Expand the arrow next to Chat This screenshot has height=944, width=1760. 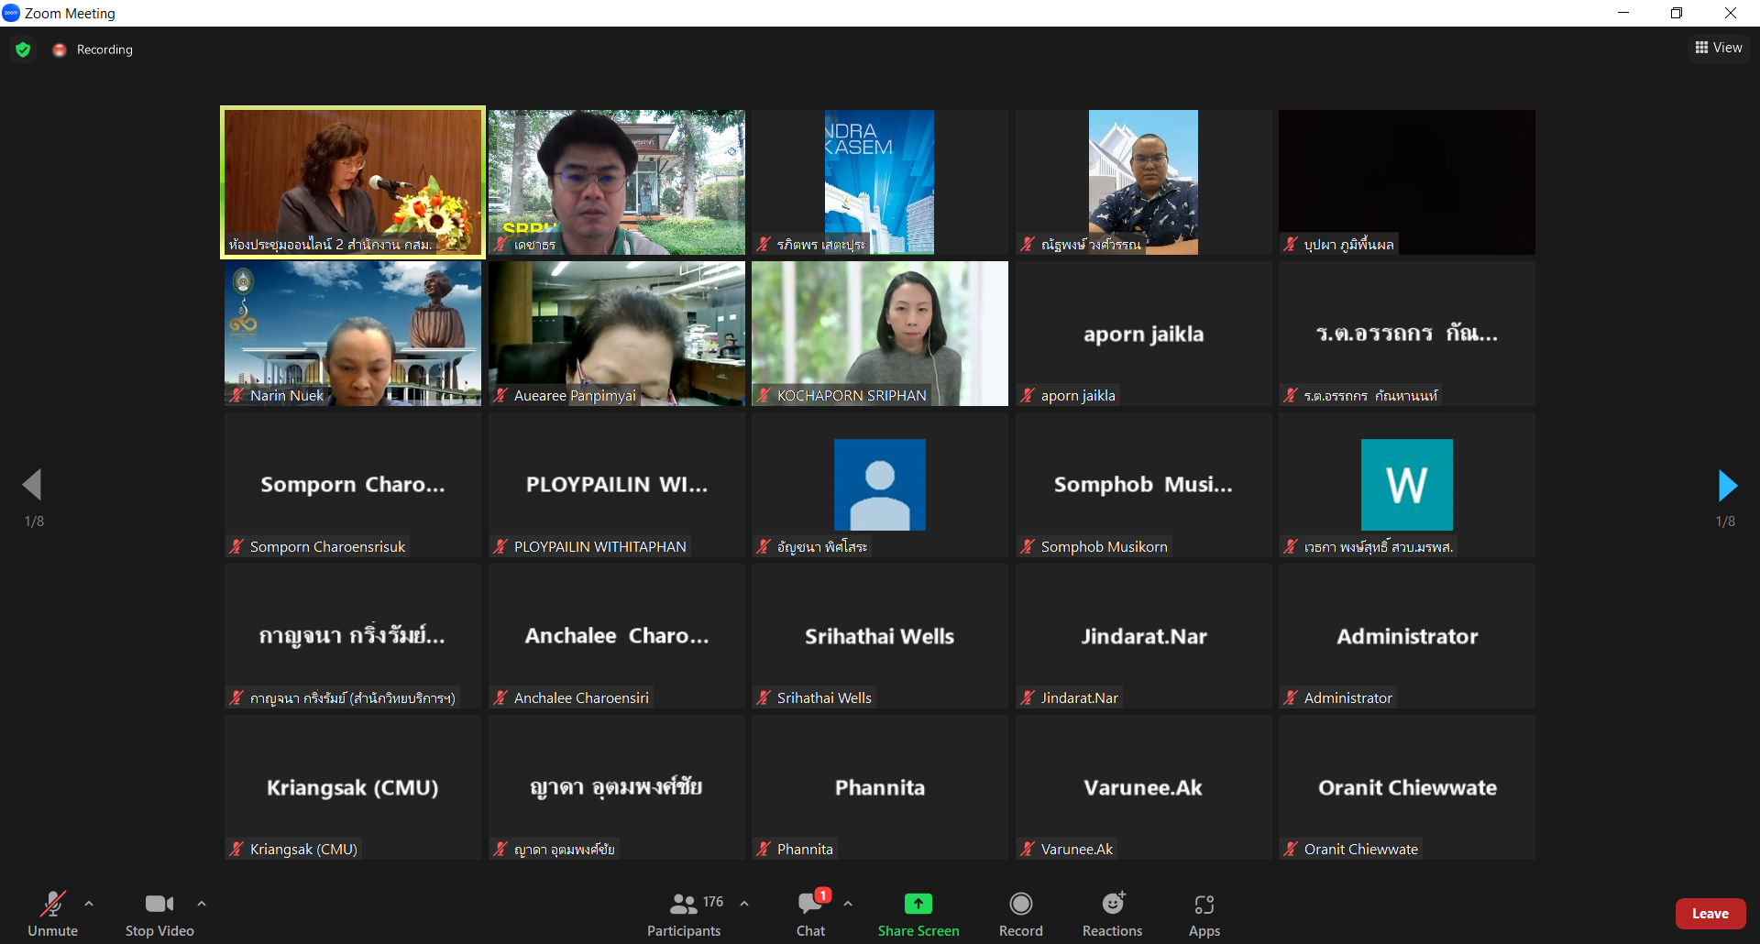tap(848, 904)
